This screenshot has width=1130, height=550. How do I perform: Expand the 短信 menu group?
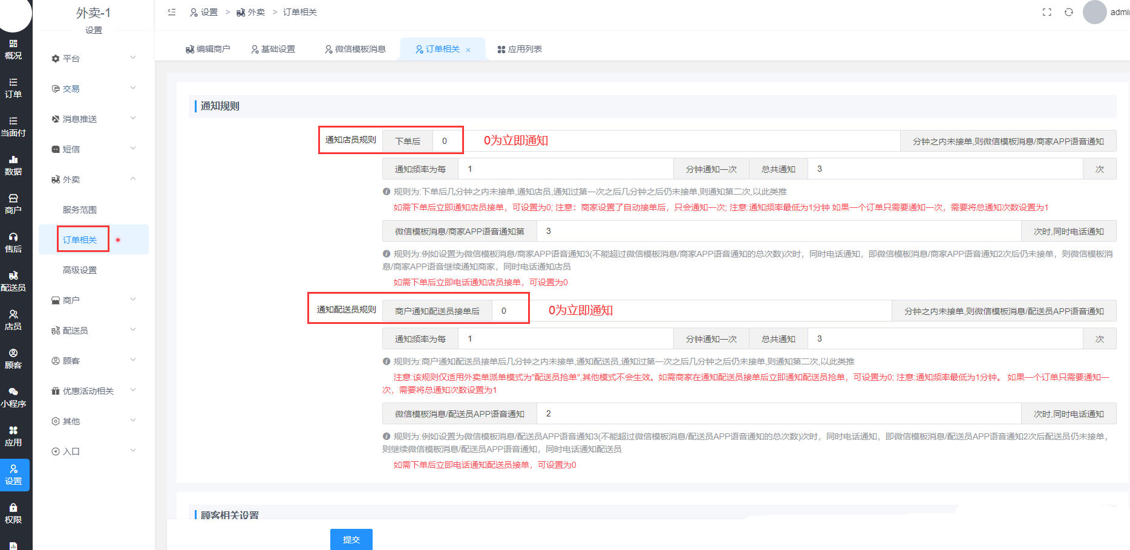(94, 149)
